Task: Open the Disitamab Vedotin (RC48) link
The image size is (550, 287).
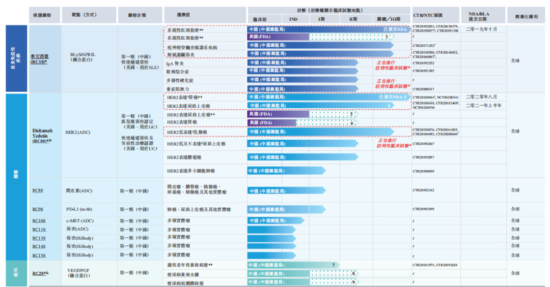Action: coord(42,136)
